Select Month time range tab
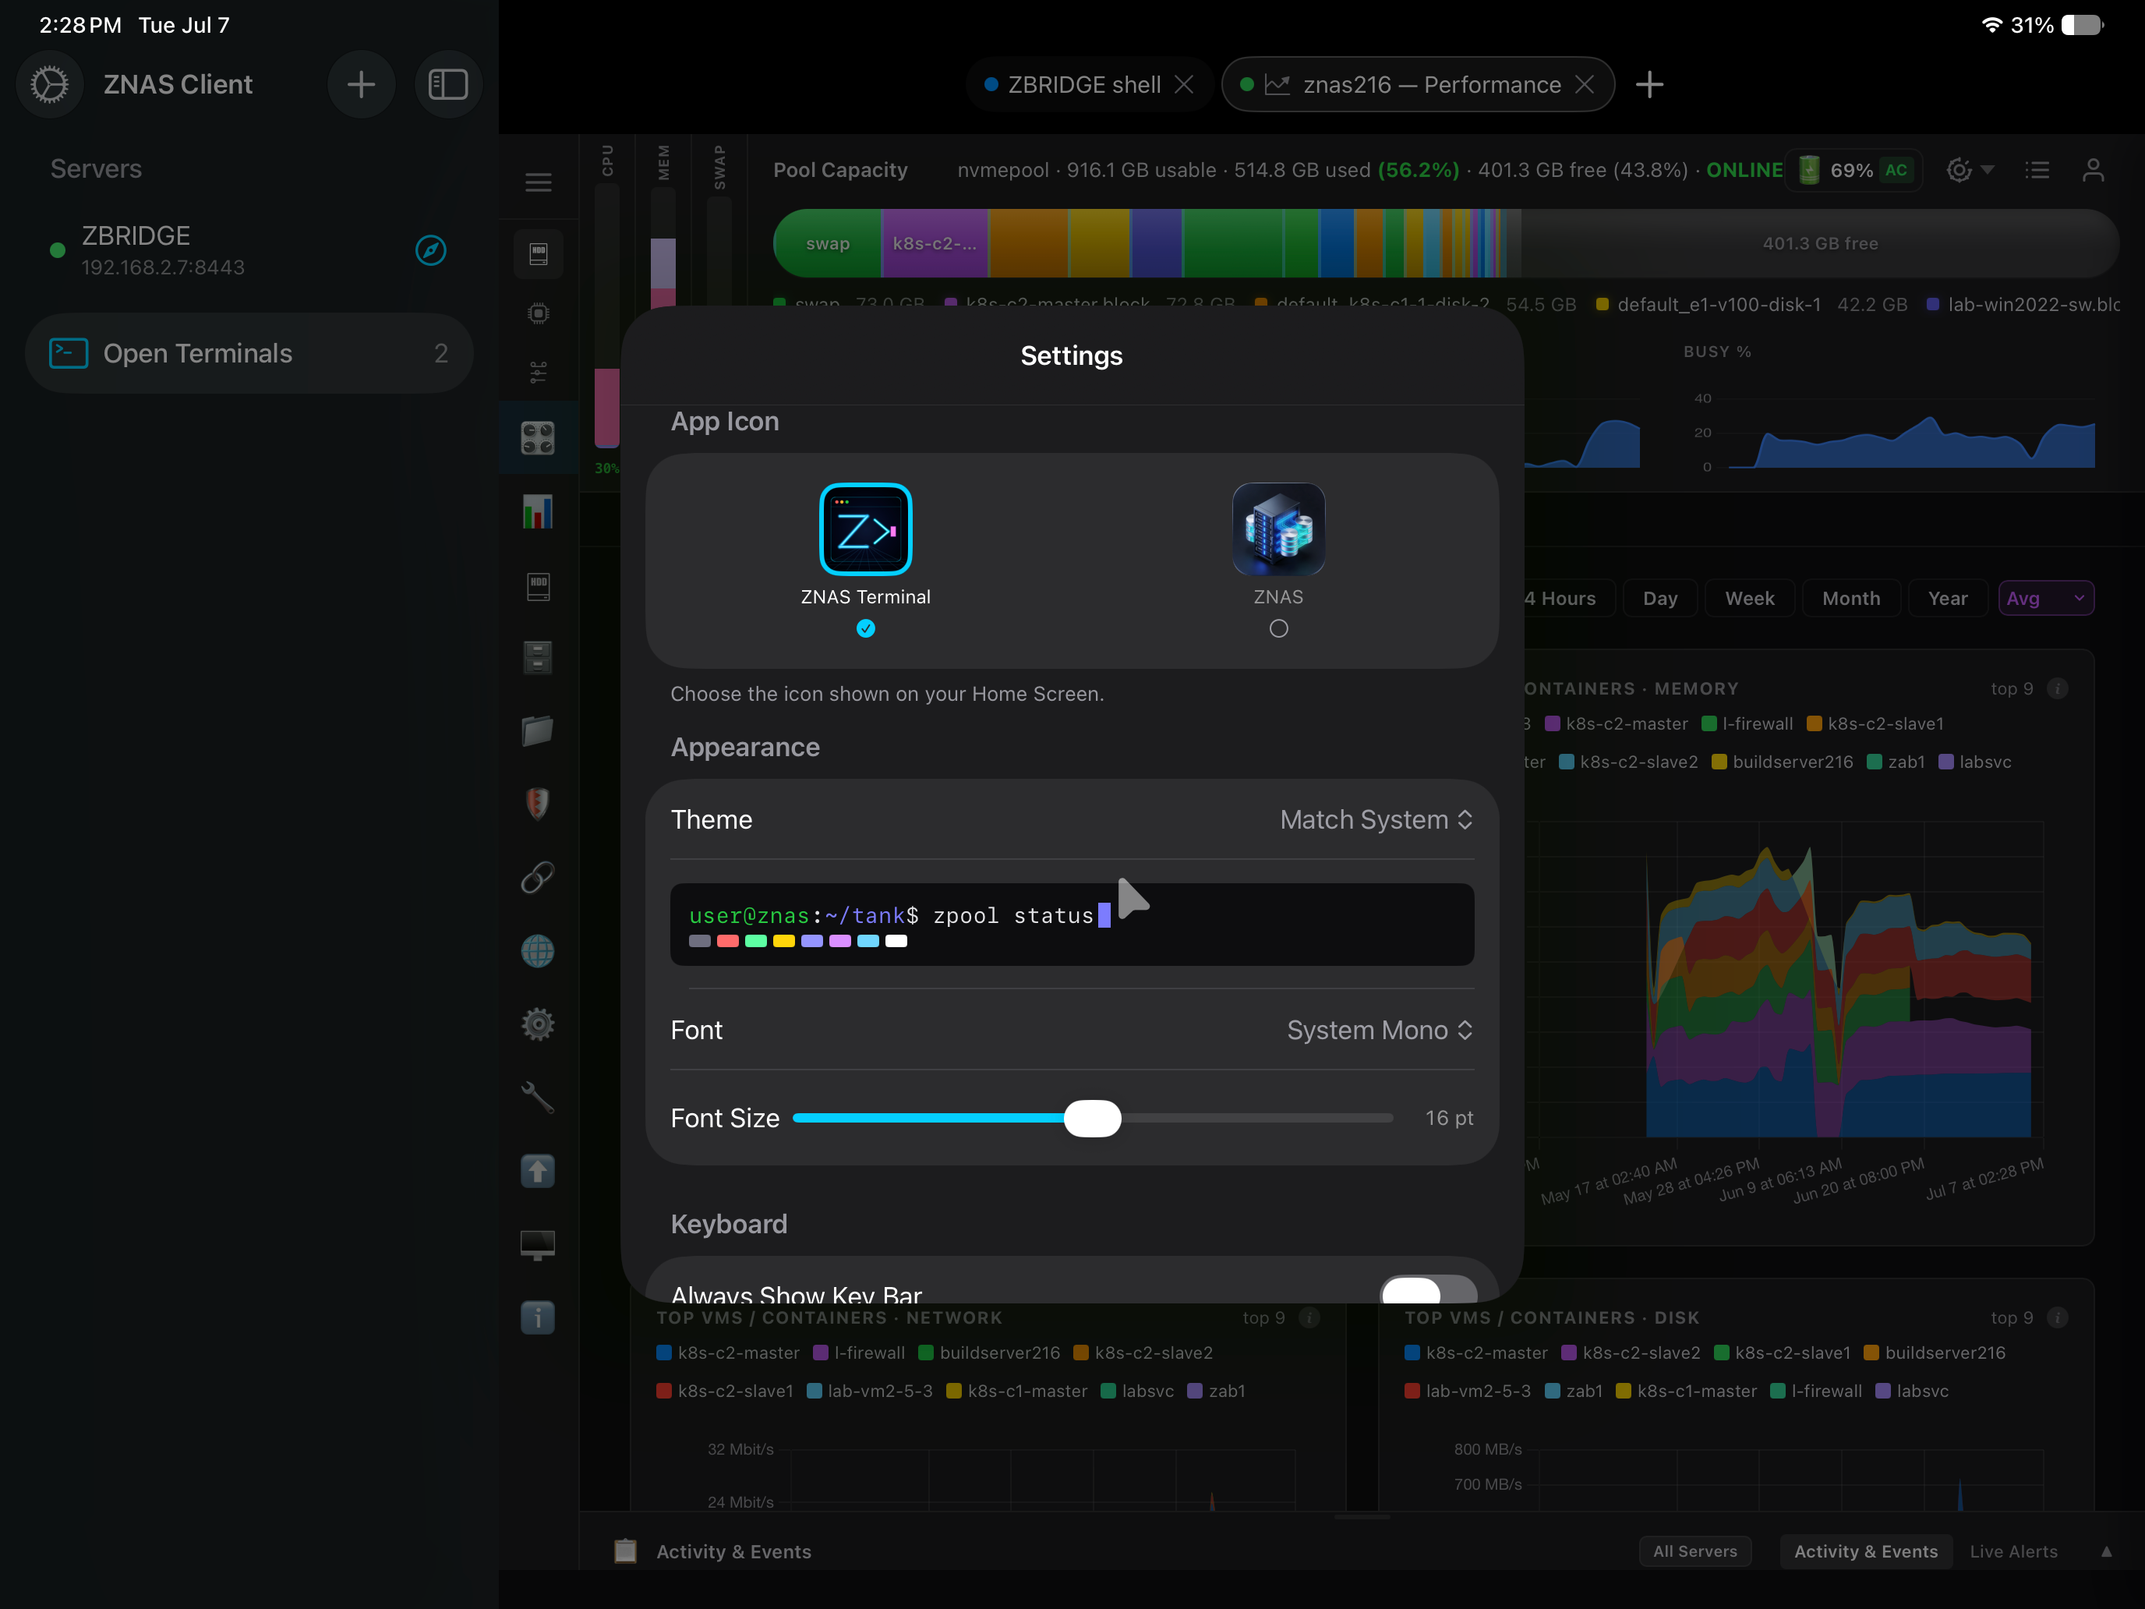Image resolution: width=2145 pixels, height=1609 pixels. [1851, 599]
